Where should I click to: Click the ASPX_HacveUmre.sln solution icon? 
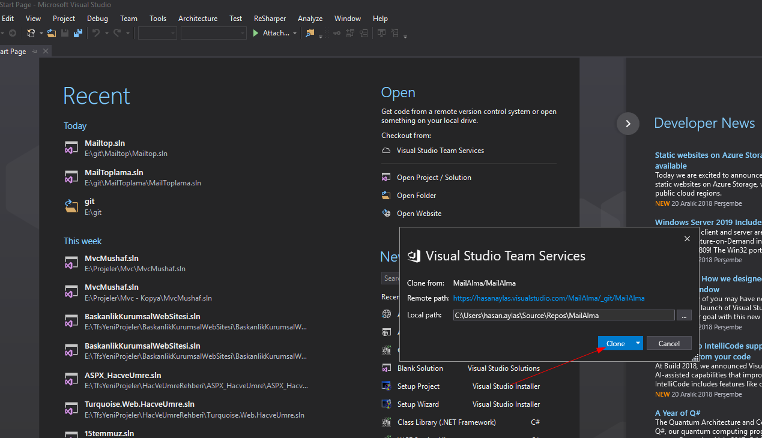(x=71, y=380)
